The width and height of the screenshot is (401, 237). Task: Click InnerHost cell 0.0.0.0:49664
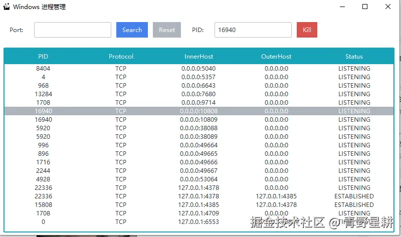pos(198,145)
